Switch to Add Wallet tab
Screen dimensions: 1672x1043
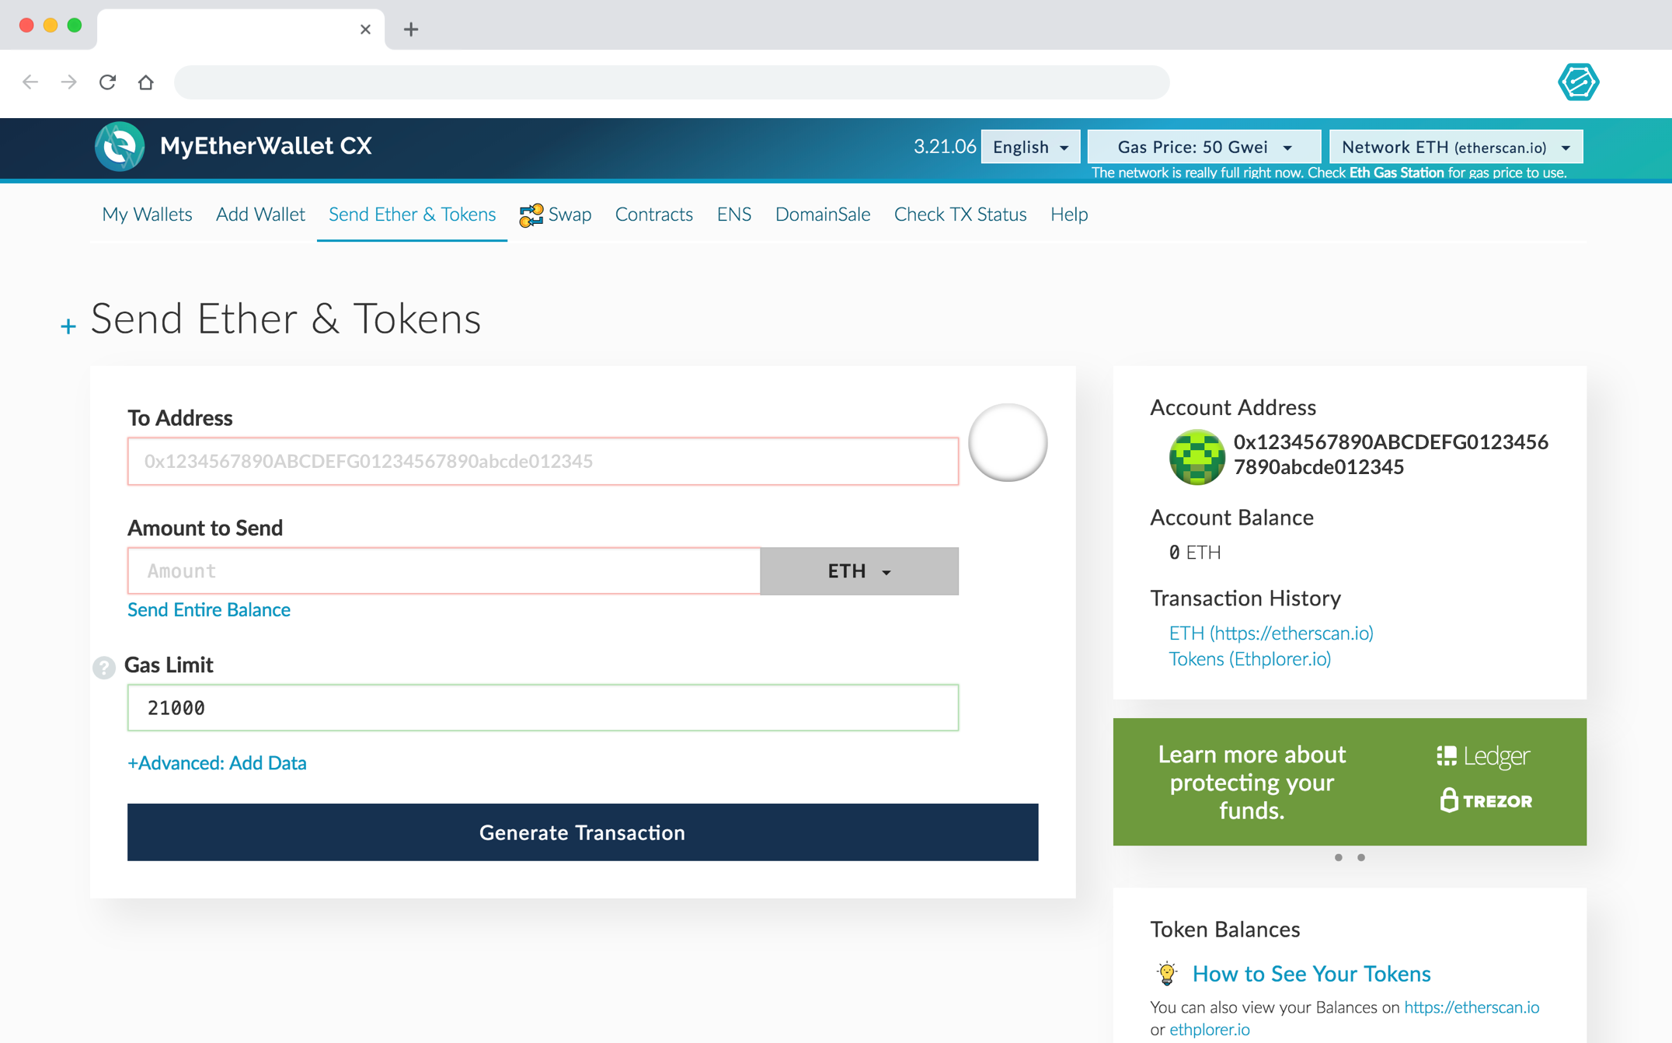(260, 215)
